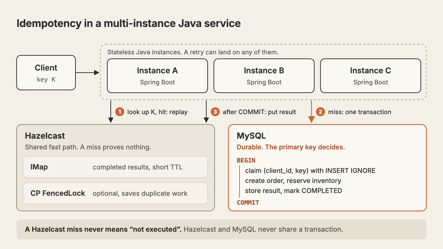
Task: Click the 'after COMMIT: put result' label
Action: pyautogui.click(x=259, y=112)
